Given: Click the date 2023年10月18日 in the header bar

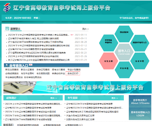Looking at the screenshot, I should 22,18.
